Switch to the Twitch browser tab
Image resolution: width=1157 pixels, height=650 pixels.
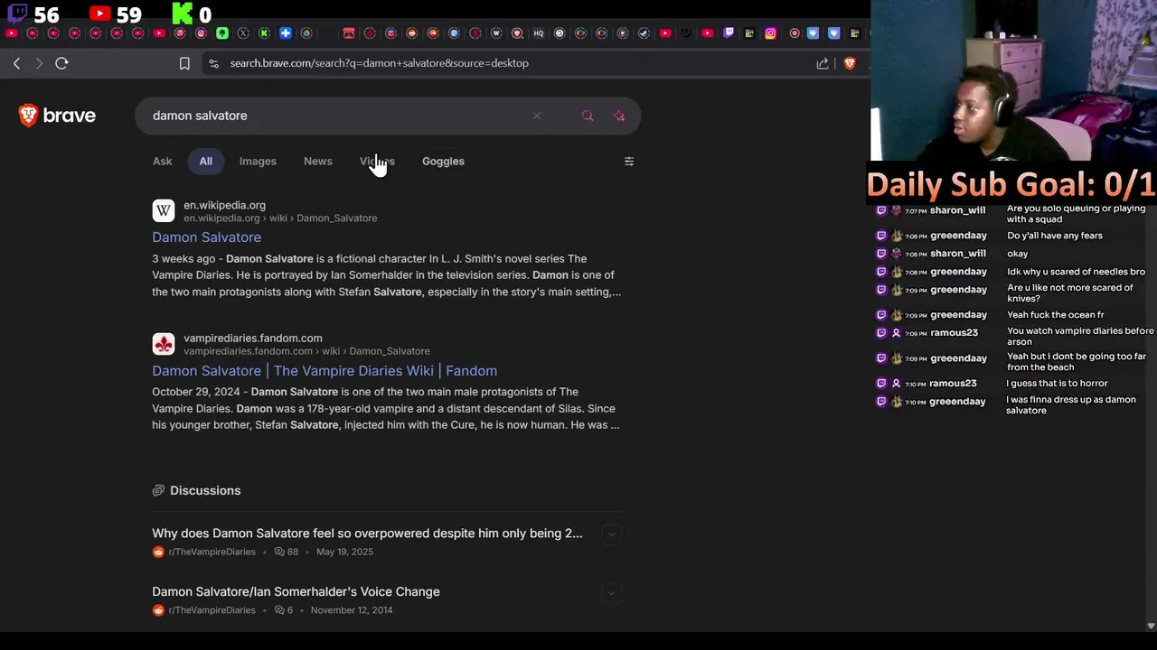729,33
